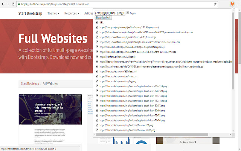Screen dimensions: 241x151
Task: Uncheck the carbonads carbon.js checkbox
Action: pyautogui.click(x=97, y=32)
